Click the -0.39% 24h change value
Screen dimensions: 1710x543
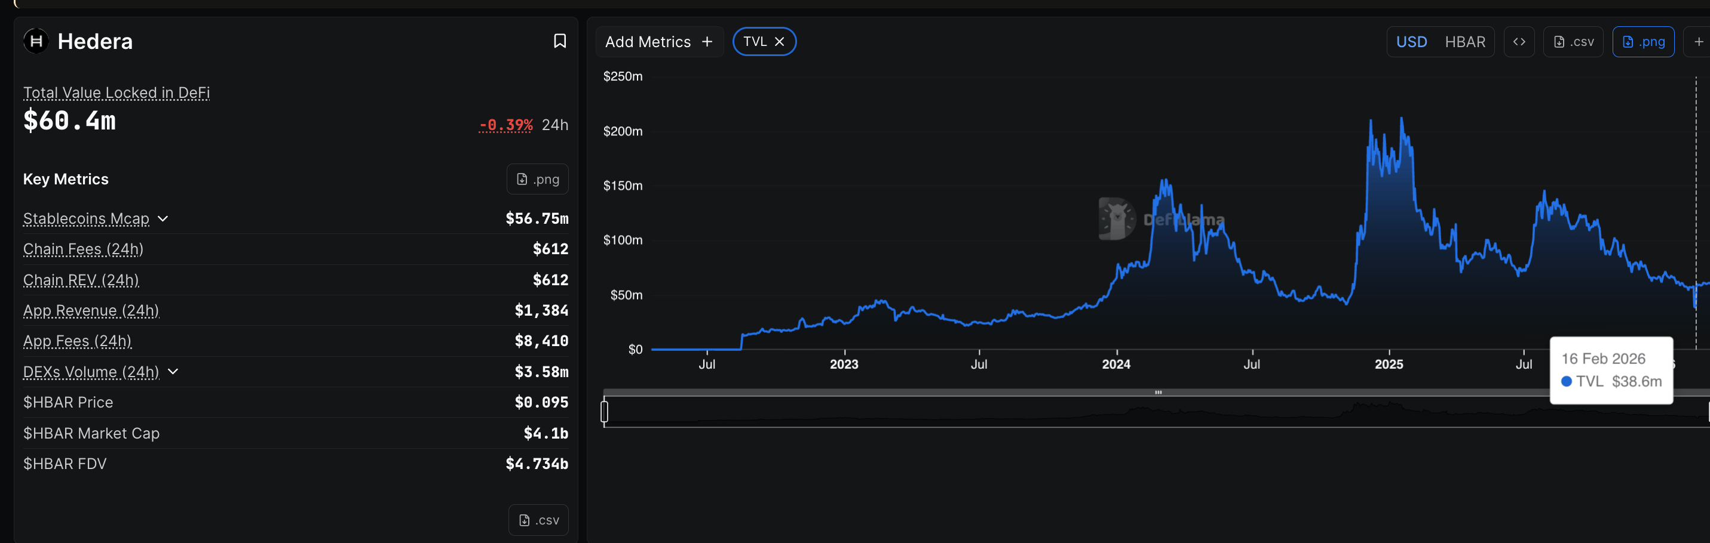pyautogui.click(x=506, y=125)
